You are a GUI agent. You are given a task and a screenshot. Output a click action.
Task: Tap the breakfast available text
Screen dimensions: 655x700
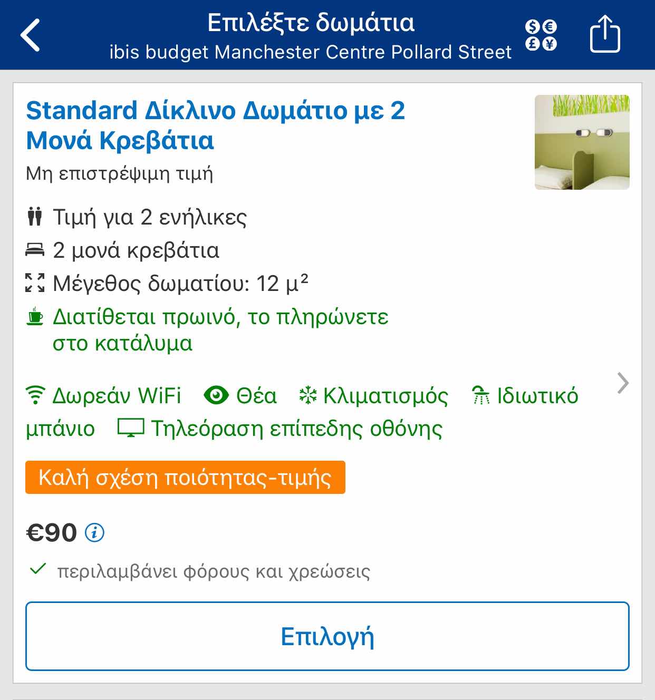coord(220,330)
